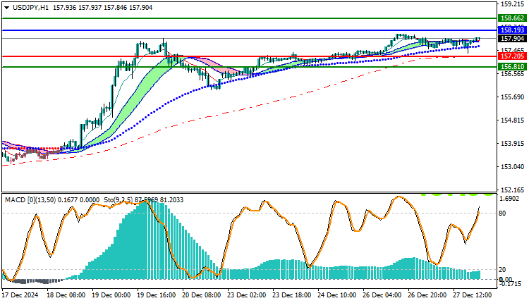
Task: Click the 26 Dec 04:00 time label
Action: pos(382,295)
